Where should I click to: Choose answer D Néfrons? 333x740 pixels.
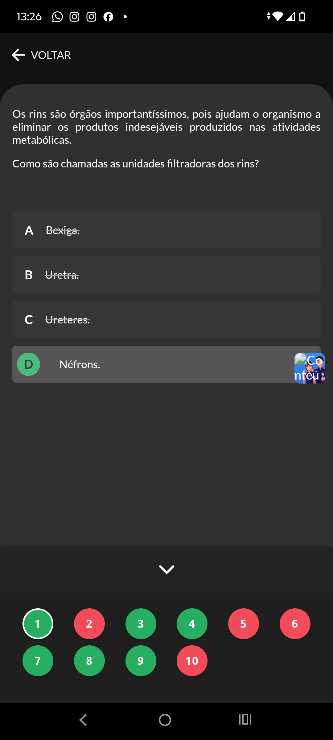pos(166,364)
